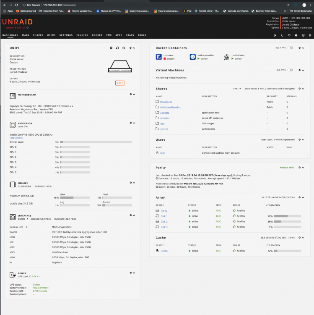
Task: Open the MAIN menu tab
Action: [x=26, y=35]
